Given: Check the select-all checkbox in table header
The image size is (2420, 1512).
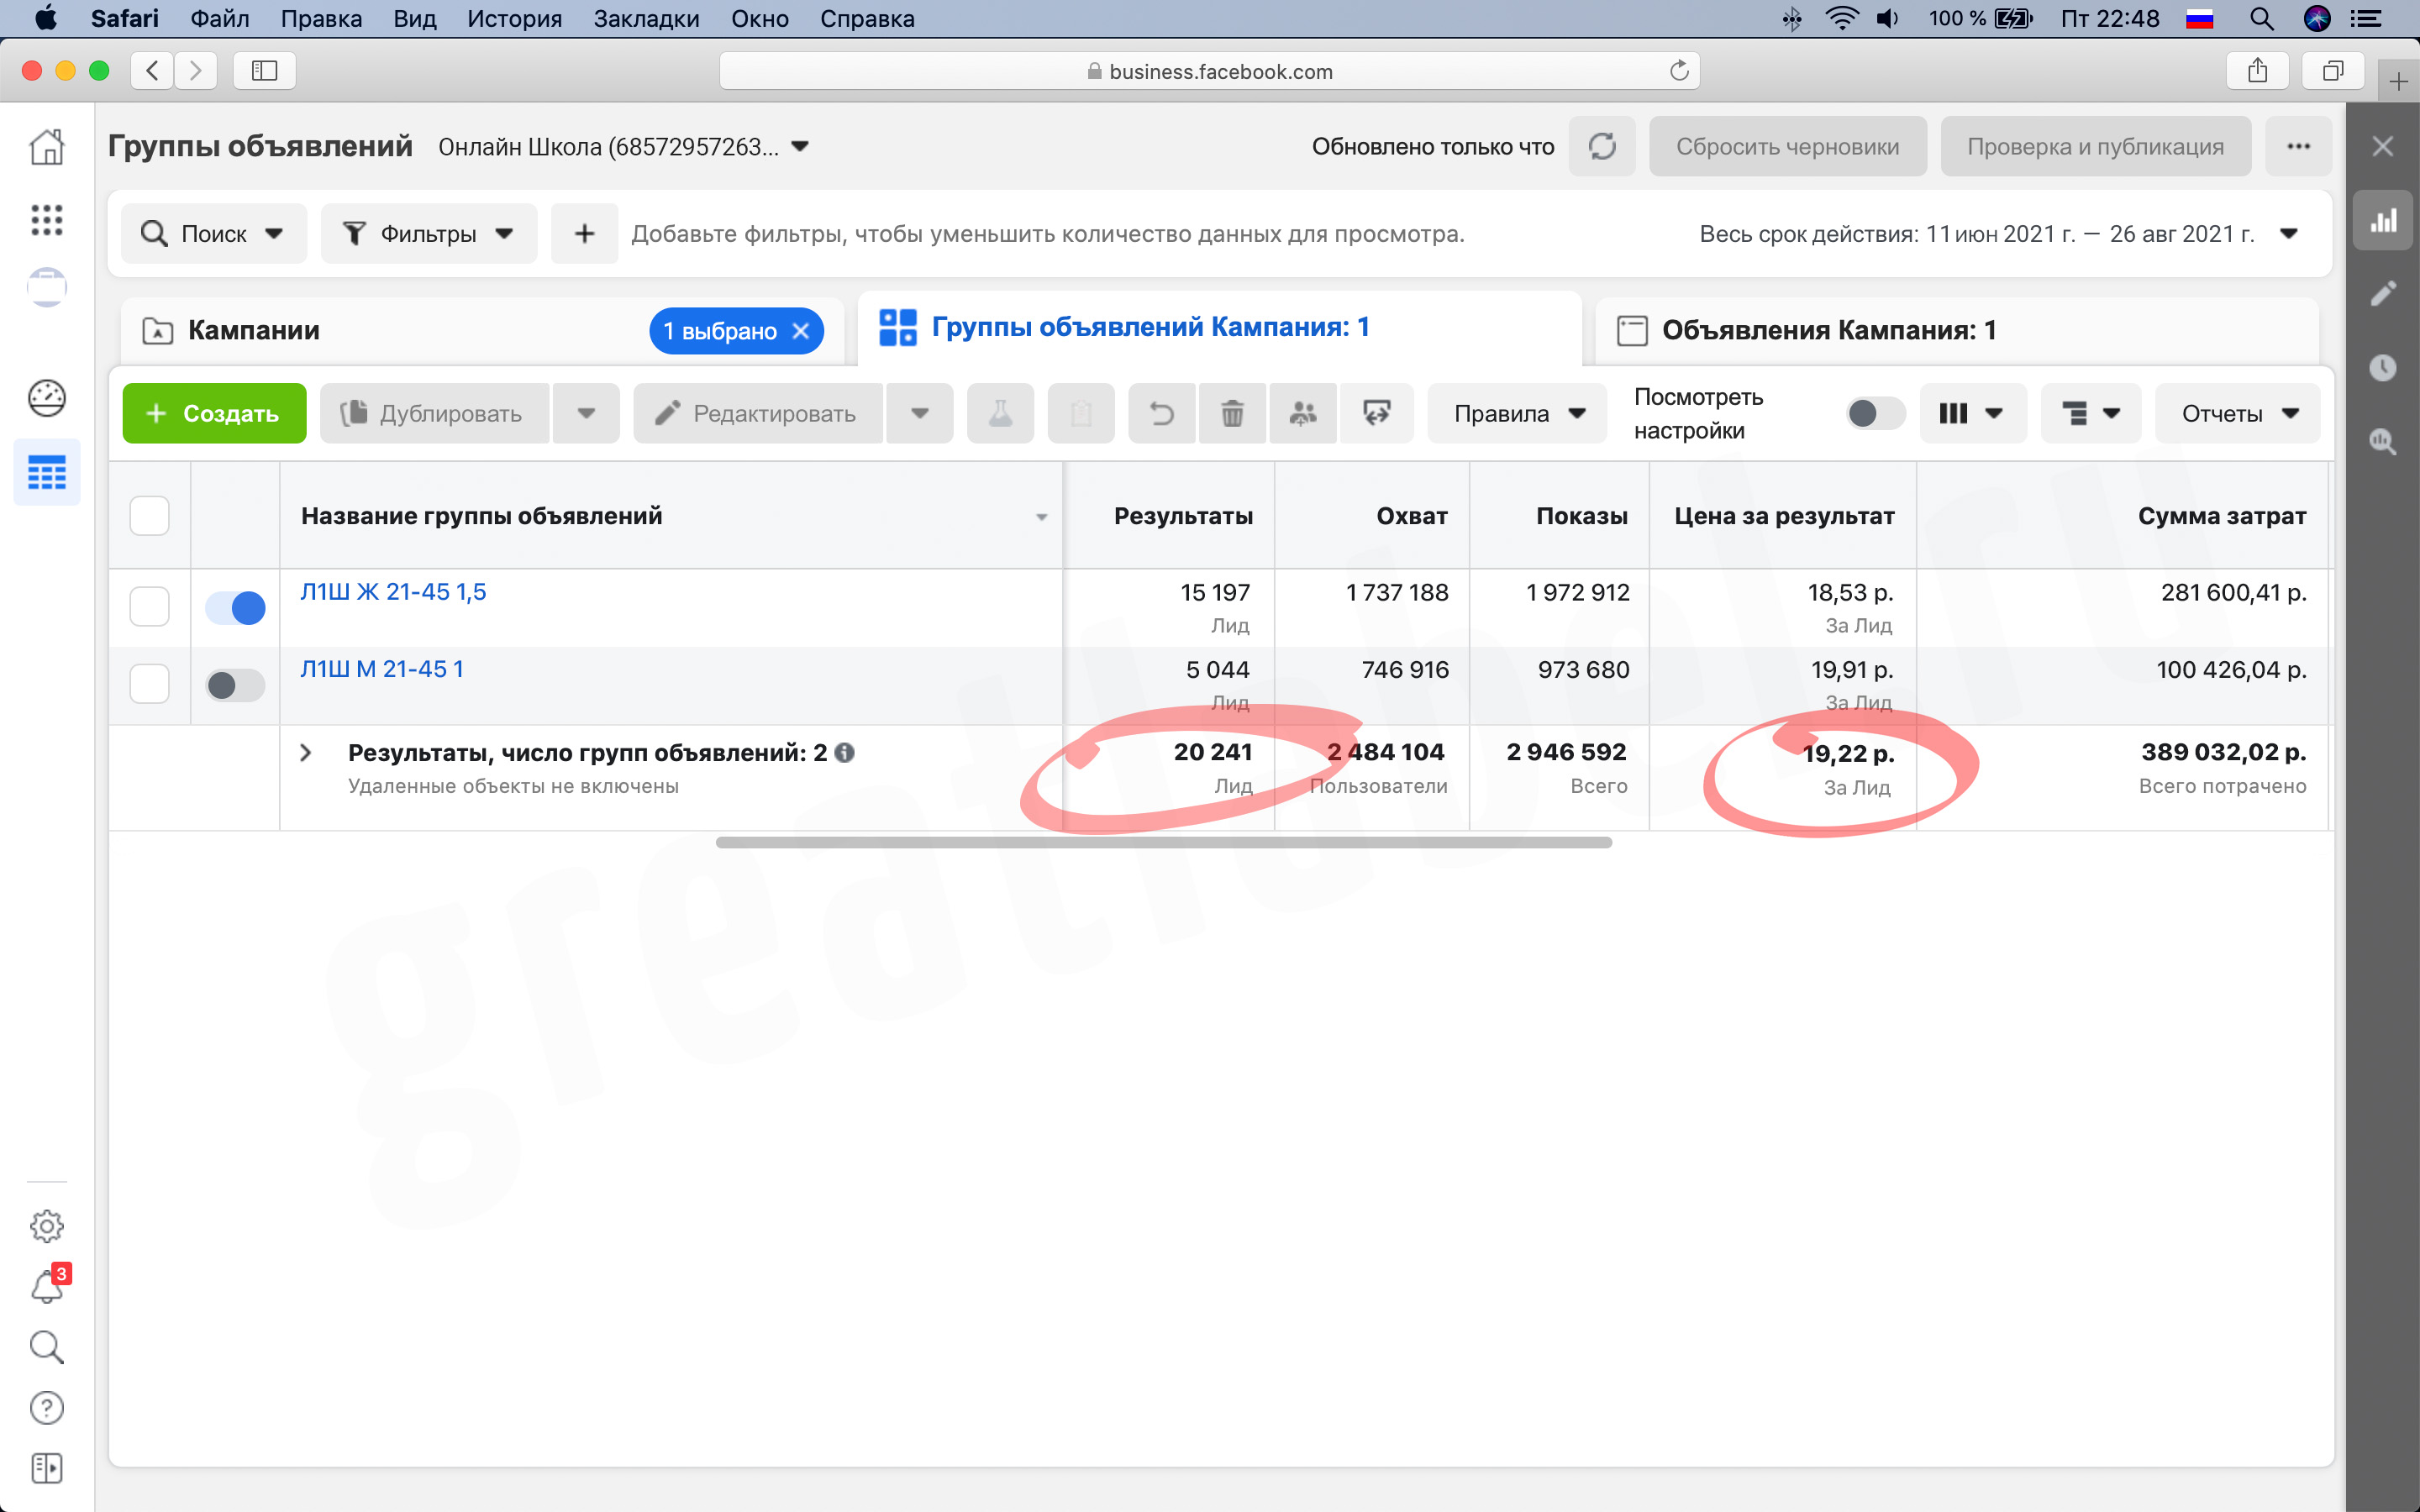Looking at the screenshot, I should click(x=150, y=516).
